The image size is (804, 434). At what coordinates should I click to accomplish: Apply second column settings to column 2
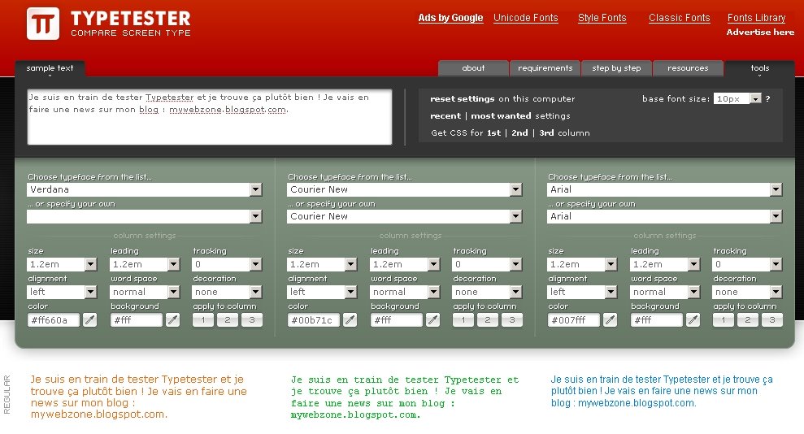point(488,320)
